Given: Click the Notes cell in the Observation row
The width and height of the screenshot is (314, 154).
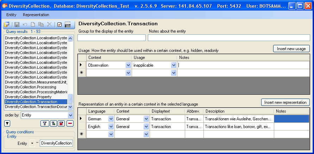Looking at the screenshot, I should [x=243, y=65].
